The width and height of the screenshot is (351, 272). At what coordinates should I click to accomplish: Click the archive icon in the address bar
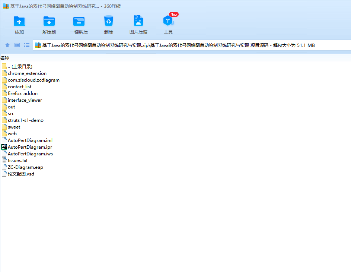(38, 45)
